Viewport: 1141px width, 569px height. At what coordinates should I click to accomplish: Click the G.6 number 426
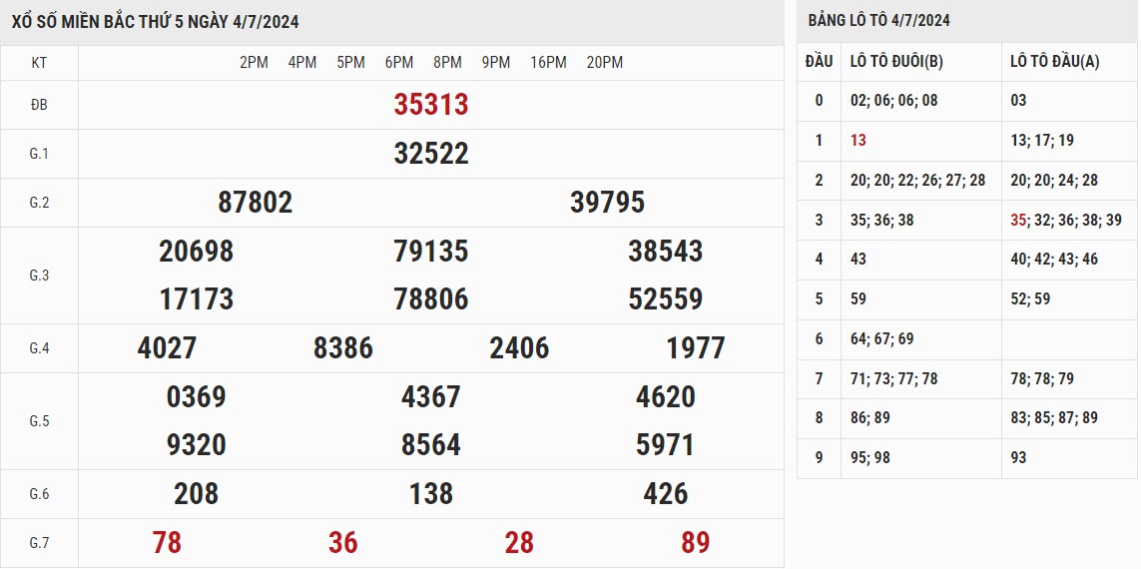666,494
